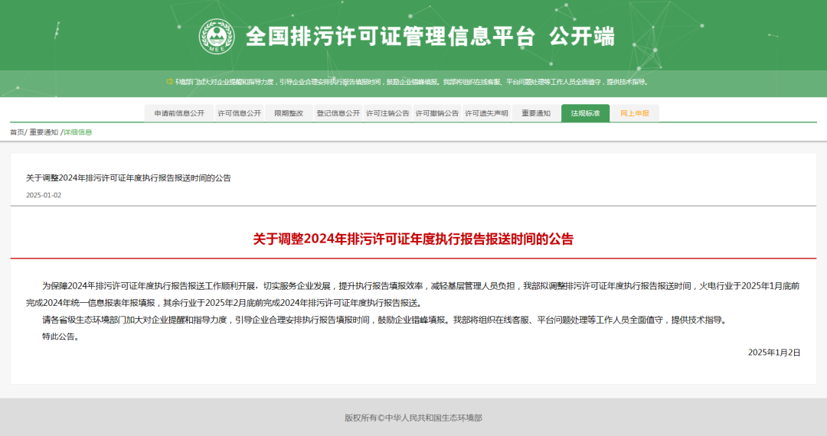Go to the 许可注销公告 tab
The width and height of the screenshot is (827, 436).
[x=387, y=113]
